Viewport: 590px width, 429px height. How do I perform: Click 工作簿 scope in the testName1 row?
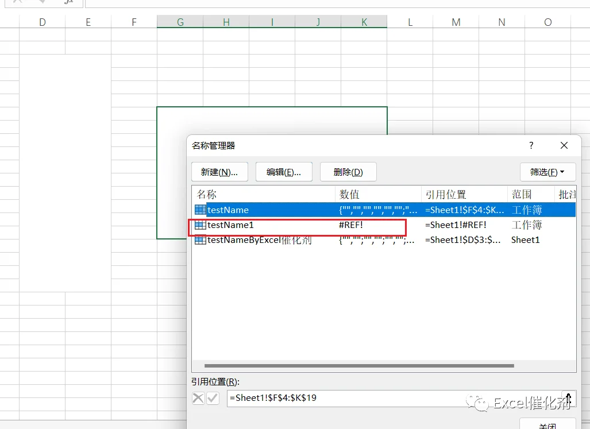coord(526,225)
